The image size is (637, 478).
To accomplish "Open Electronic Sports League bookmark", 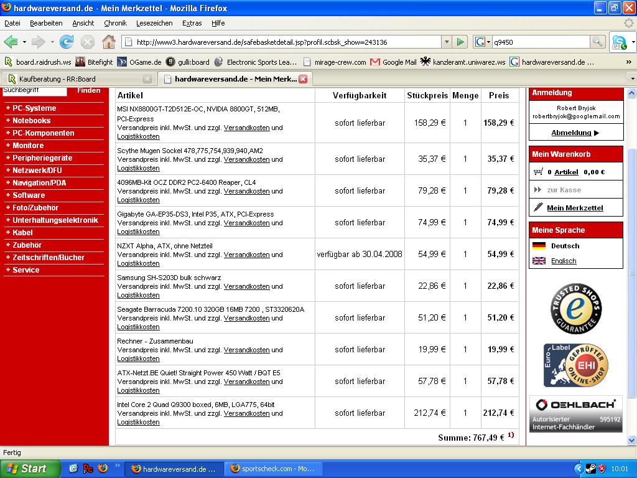I will 256,62.
